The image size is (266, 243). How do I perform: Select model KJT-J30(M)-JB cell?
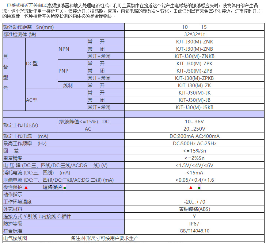click(x=194, y=100)
